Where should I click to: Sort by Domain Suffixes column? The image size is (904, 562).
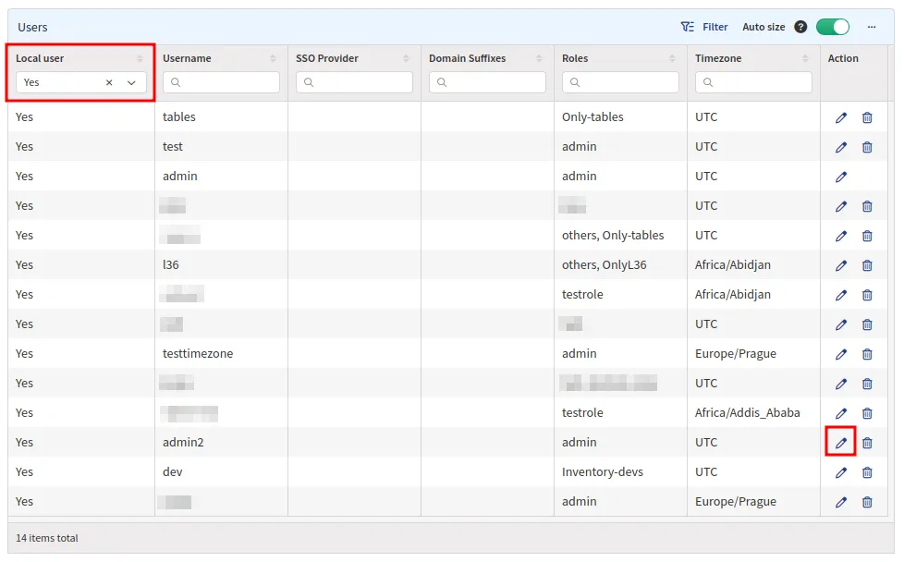click(x=539, y=58)
